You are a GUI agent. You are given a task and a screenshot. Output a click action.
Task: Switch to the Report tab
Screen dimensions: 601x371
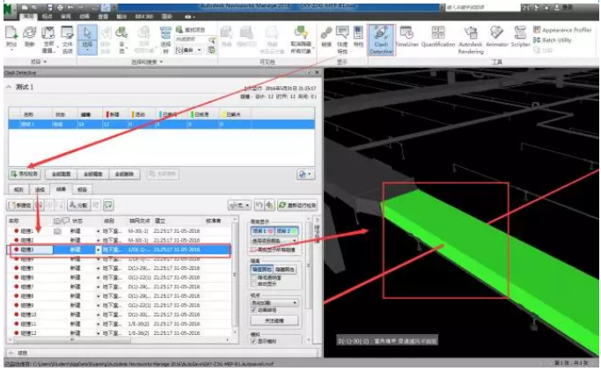(x=82, y=190)
